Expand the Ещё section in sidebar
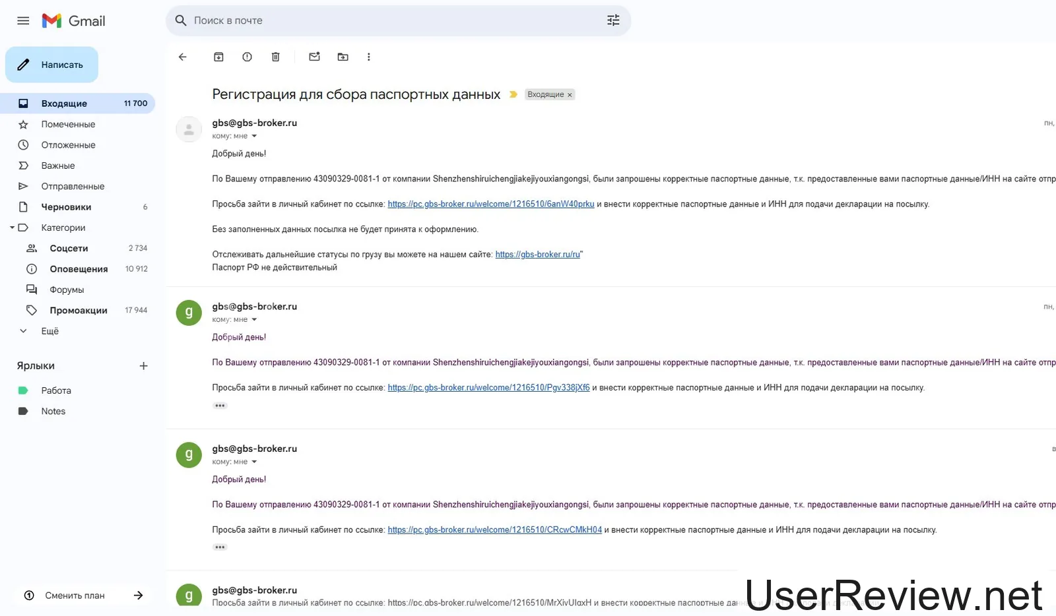 49,331
